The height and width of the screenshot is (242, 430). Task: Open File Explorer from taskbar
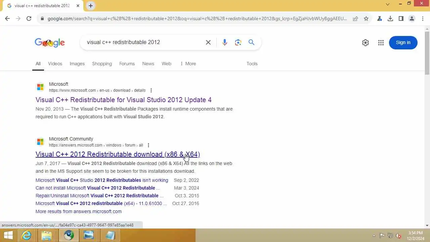[x=47, y=235]
